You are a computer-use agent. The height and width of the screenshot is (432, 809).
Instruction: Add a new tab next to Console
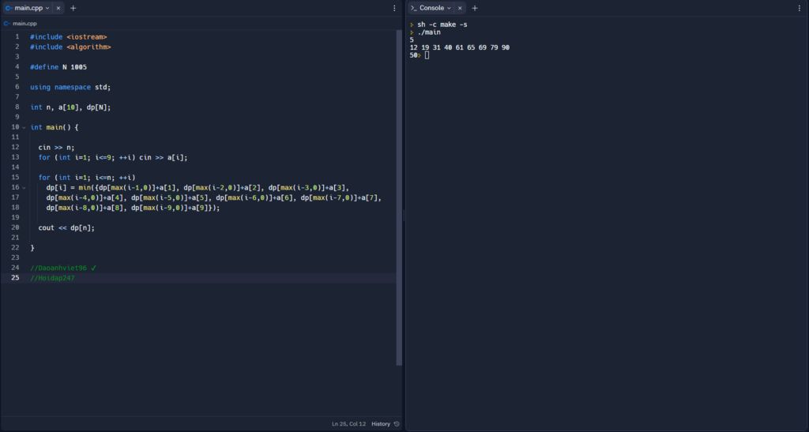click(x=475, y=8)
